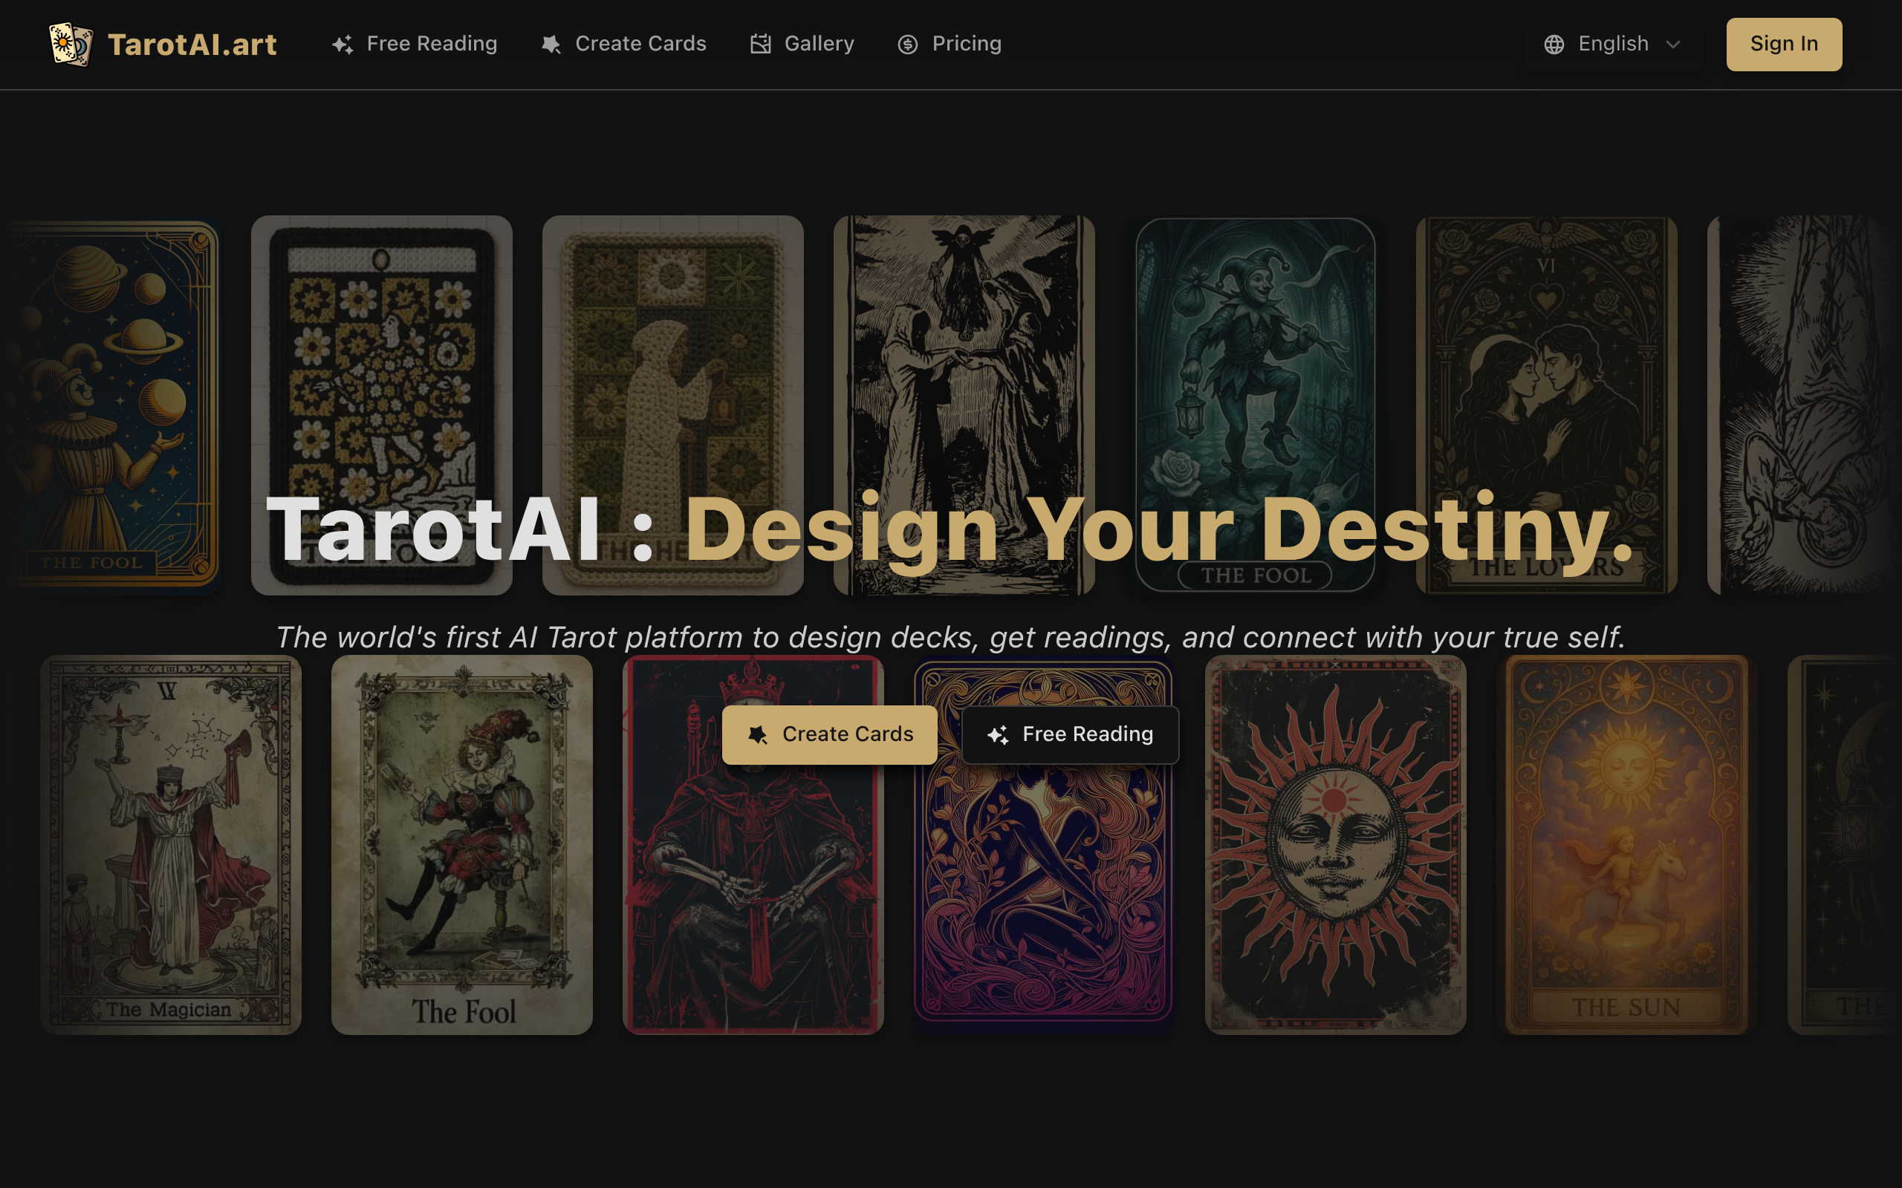Image resolution: width=1902 pixels, height=1188 pixels.
Task: Click the red sun face card
Action: (x=1334, y=845)
